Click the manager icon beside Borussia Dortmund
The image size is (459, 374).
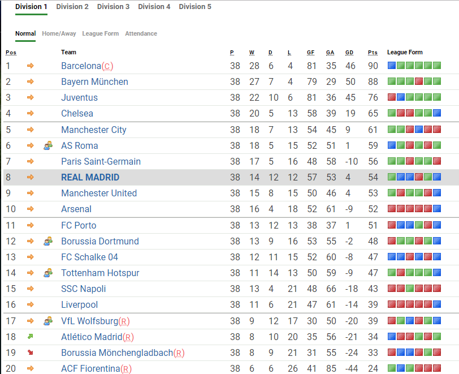(48, 241)
